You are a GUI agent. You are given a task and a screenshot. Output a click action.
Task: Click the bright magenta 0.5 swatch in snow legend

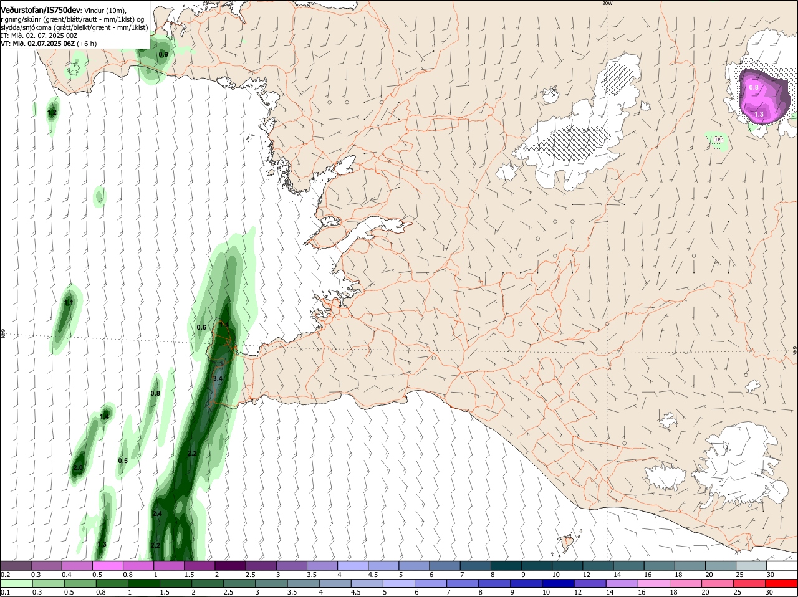[107, 565]
